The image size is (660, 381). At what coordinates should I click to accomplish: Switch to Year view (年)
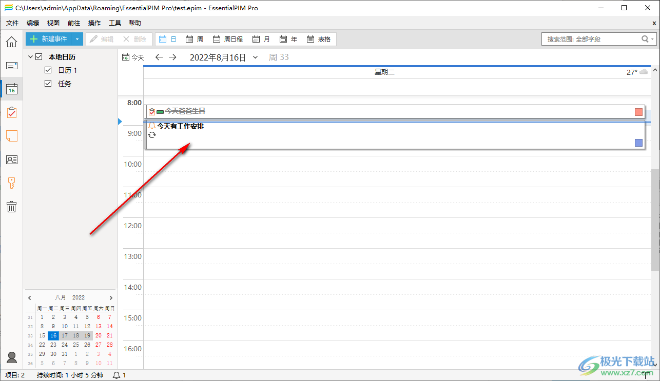click(x=288, y=39)
